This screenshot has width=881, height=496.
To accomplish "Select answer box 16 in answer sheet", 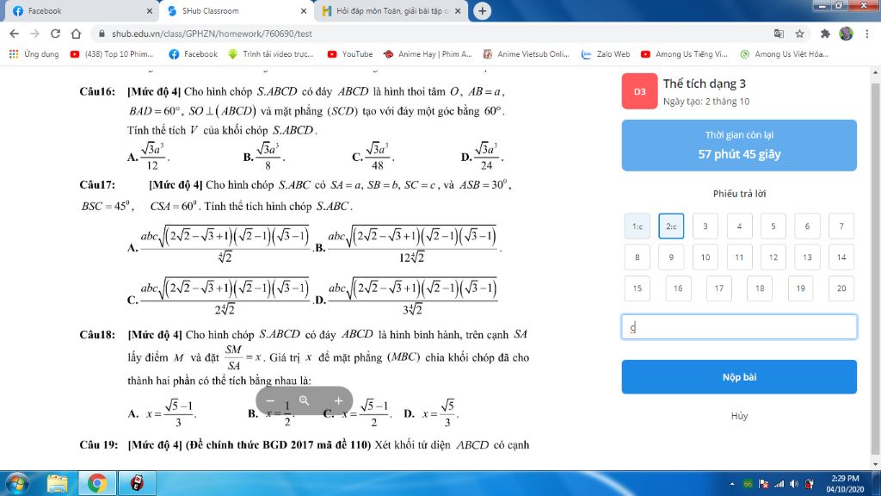I will coord(678,288).
